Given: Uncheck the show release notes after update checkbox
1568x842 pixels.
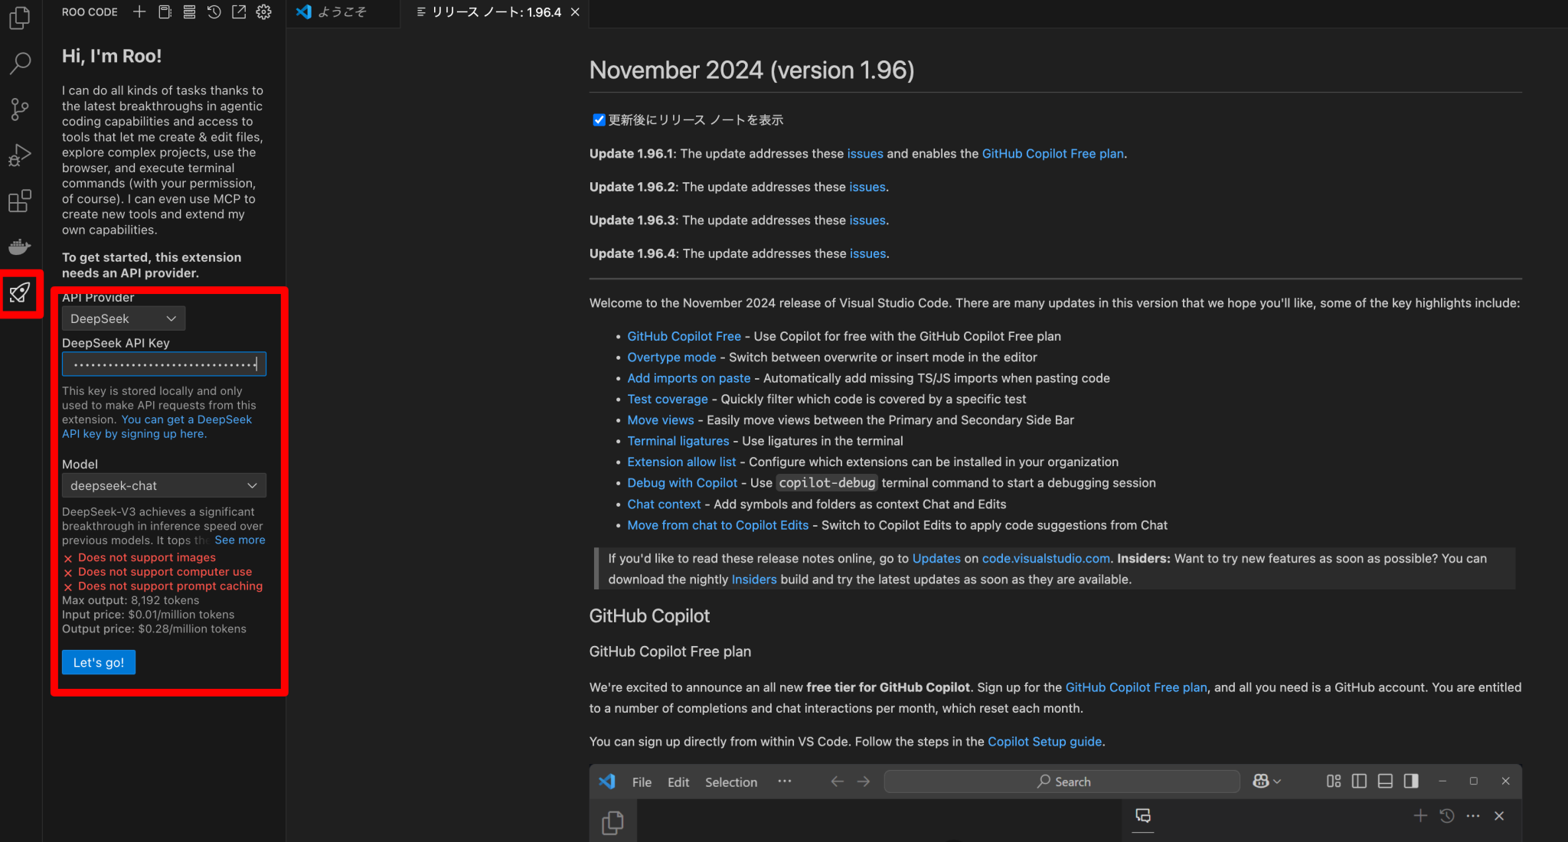Looking at the screenshot, I should click(599, 119).
